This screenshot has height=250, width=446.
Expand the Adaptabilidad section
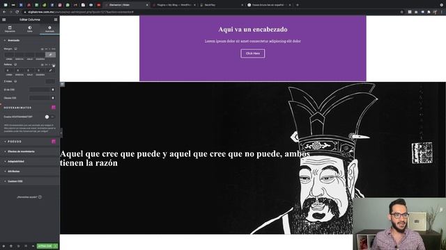pos(29,162)
